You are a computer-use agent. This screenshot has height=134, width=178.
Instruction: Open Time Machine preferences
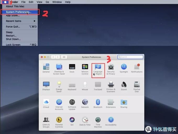click(98, 122)
